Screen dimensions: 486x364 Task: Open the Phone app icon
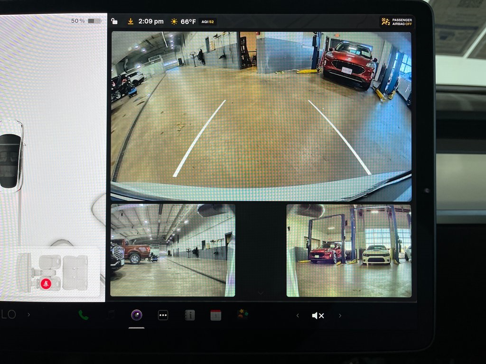[x=84, y=315]
